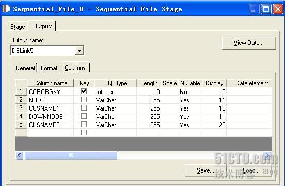Click the Length cell showing 10
Image resolution: width=285 pixels, height=186 pixels.
[x=149, y=91]
